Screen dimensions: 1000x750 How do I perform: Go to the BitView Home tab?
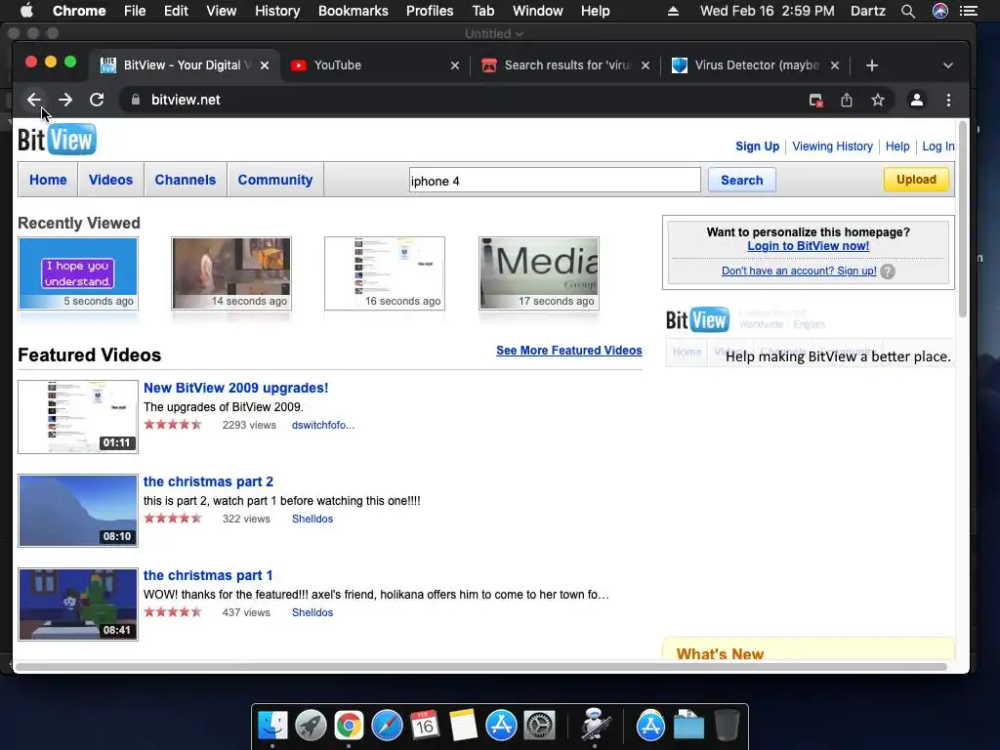point(48,180)
